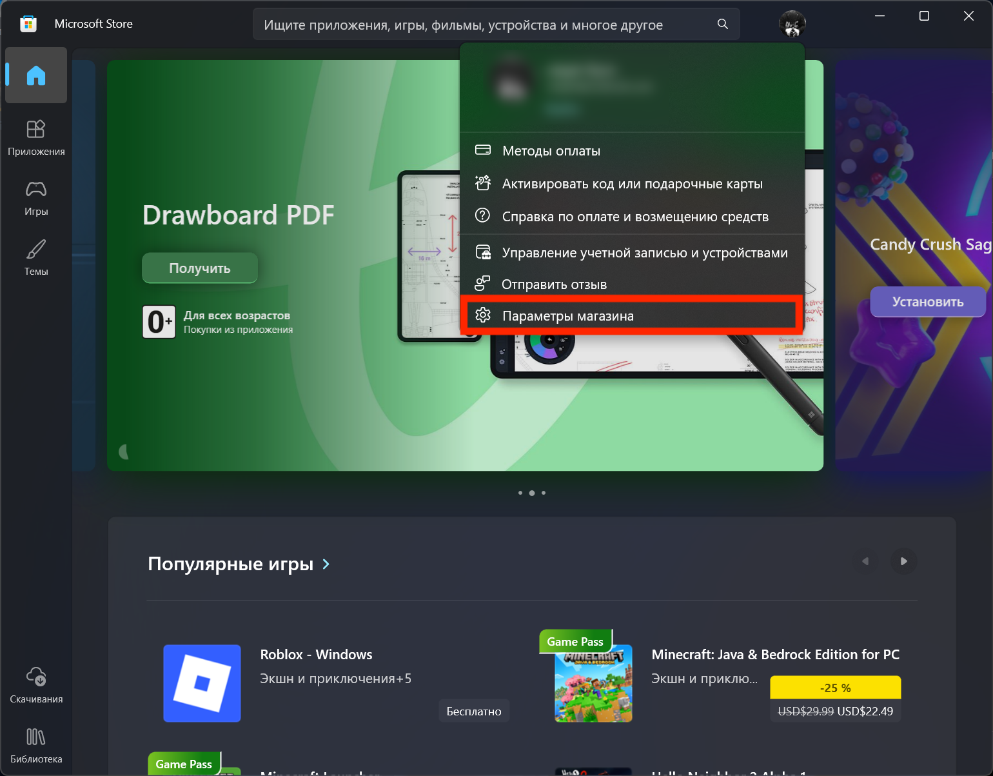The height and width of the screenshot is (776, 993).
Task: Click Установить for Candy Crush Saga
Action: coord(928,302)
